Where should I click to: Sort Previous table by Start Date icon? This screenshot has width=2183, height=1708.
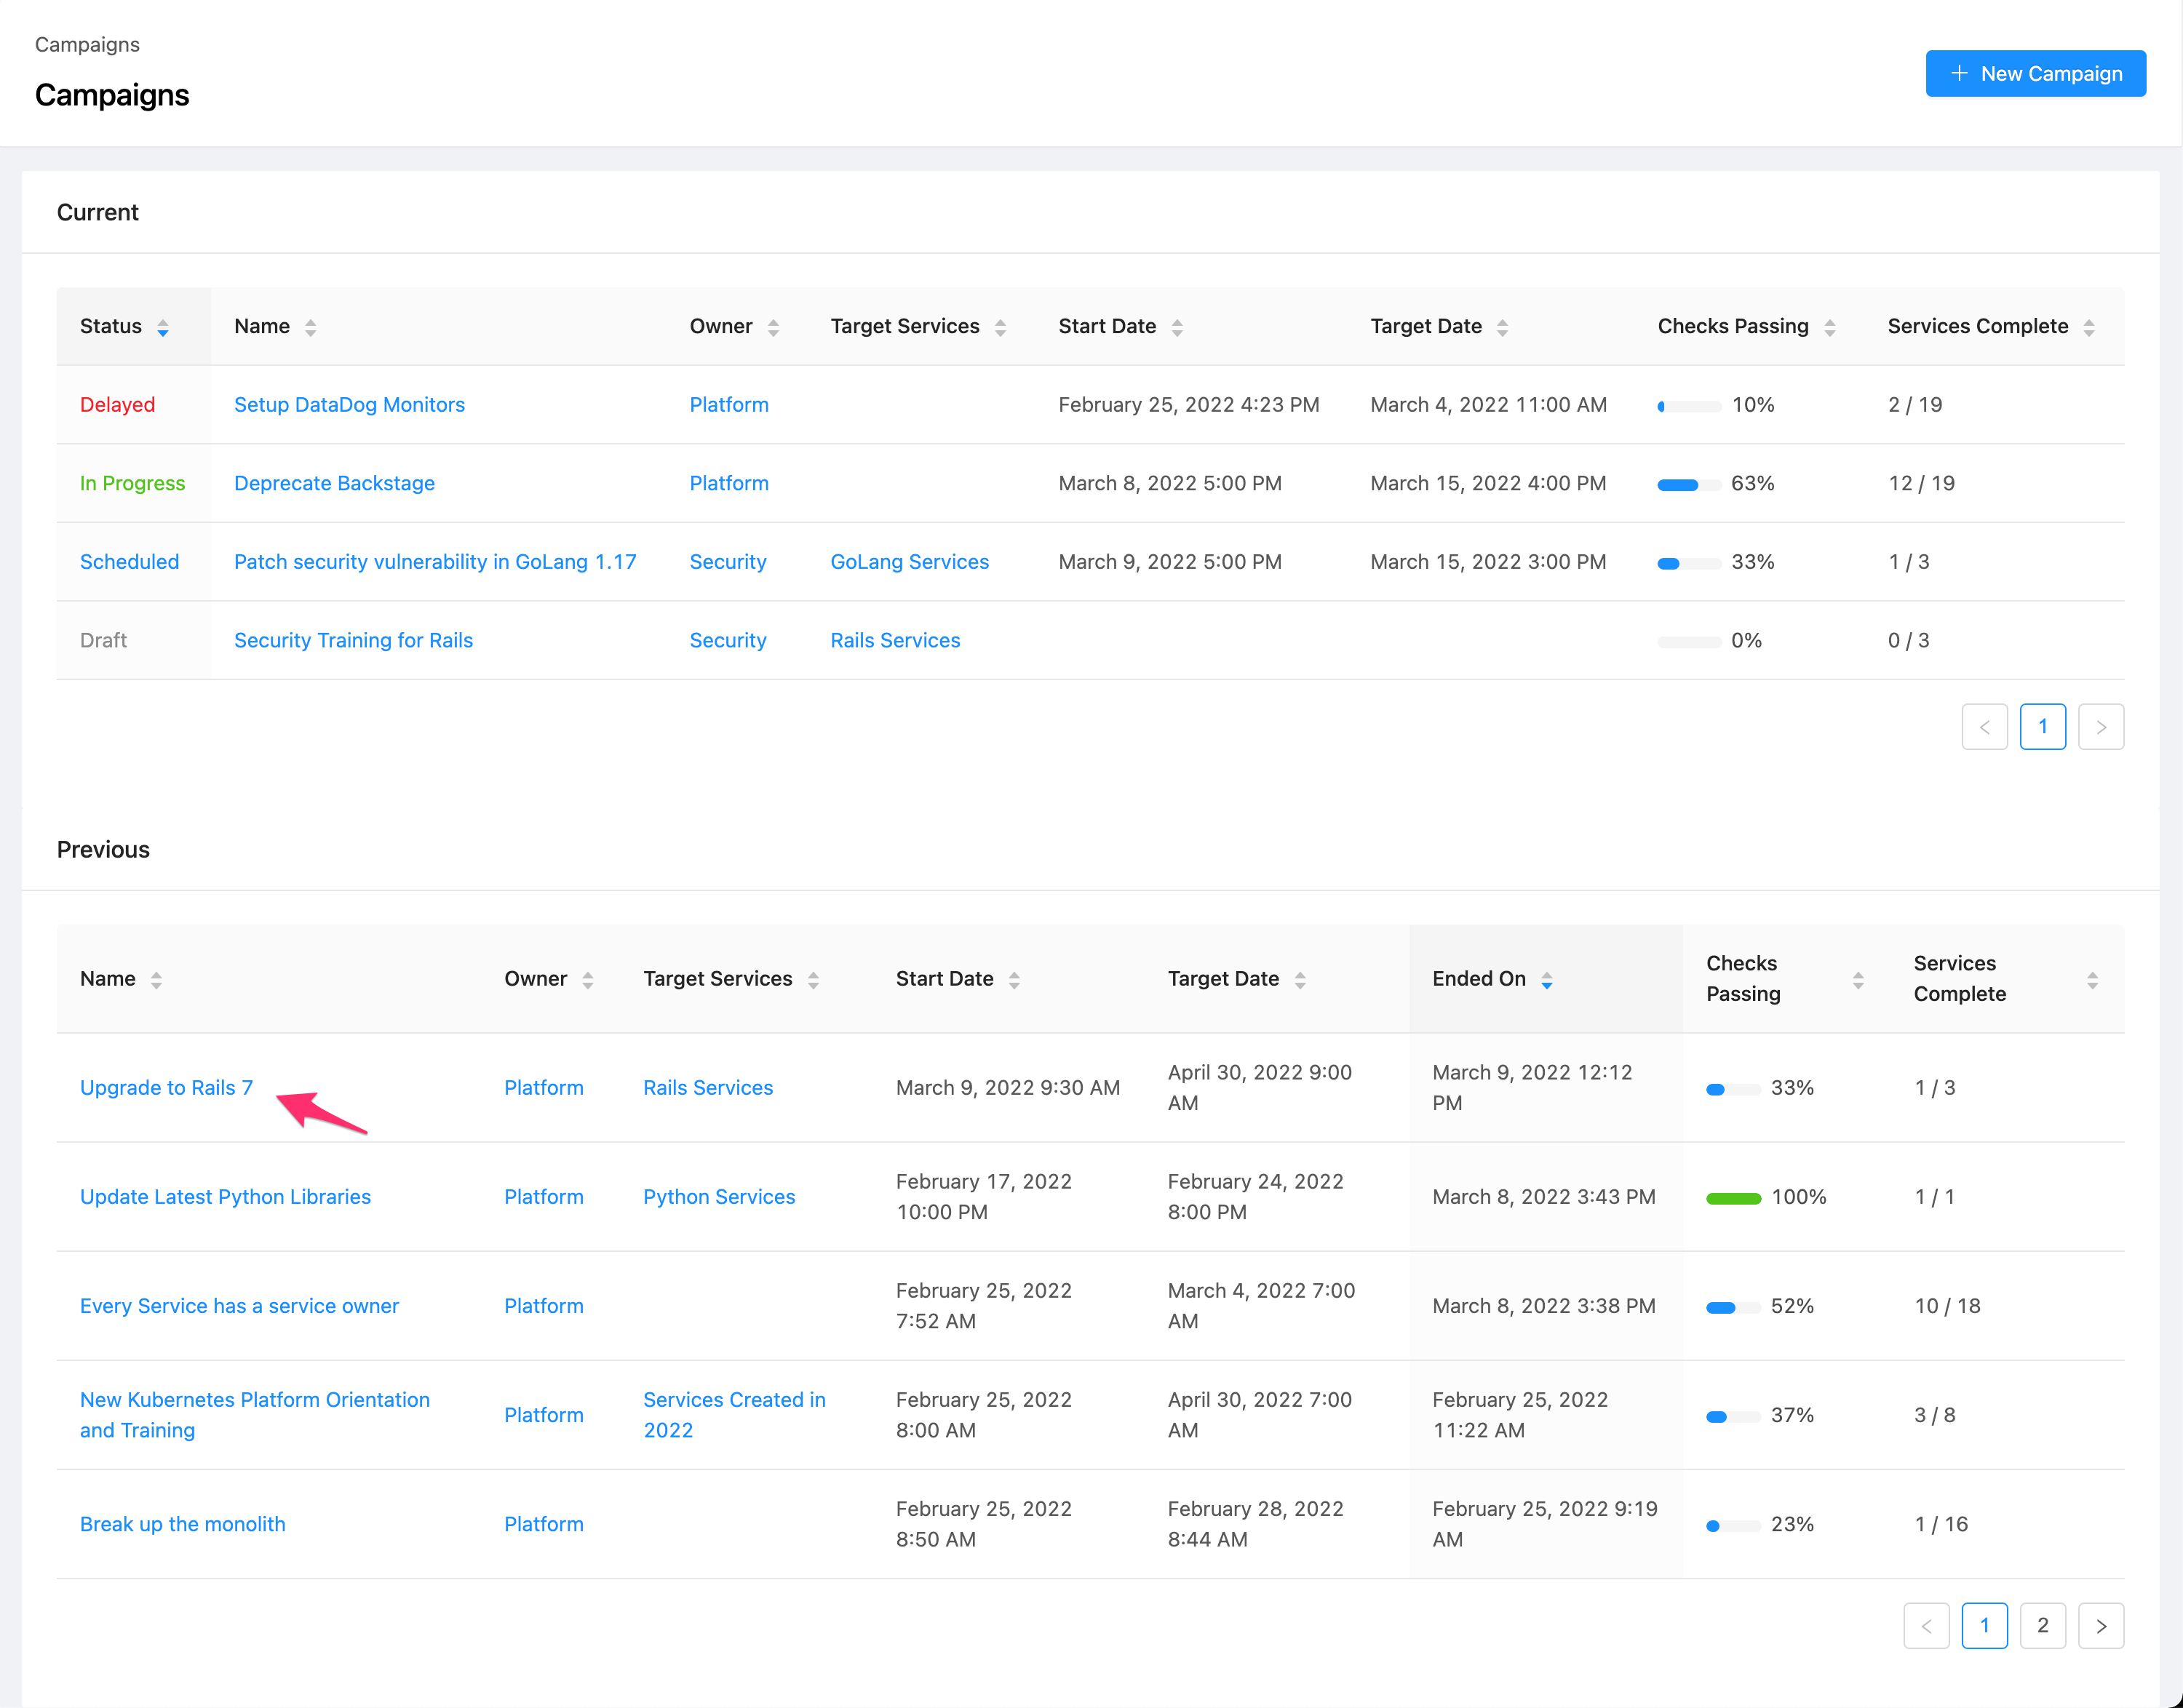[1014, 980]
